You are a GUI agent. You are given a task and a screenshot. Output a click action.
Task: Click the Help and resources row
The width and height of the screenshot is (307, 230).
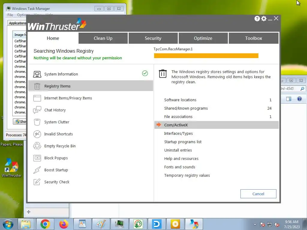click(216, 159)
